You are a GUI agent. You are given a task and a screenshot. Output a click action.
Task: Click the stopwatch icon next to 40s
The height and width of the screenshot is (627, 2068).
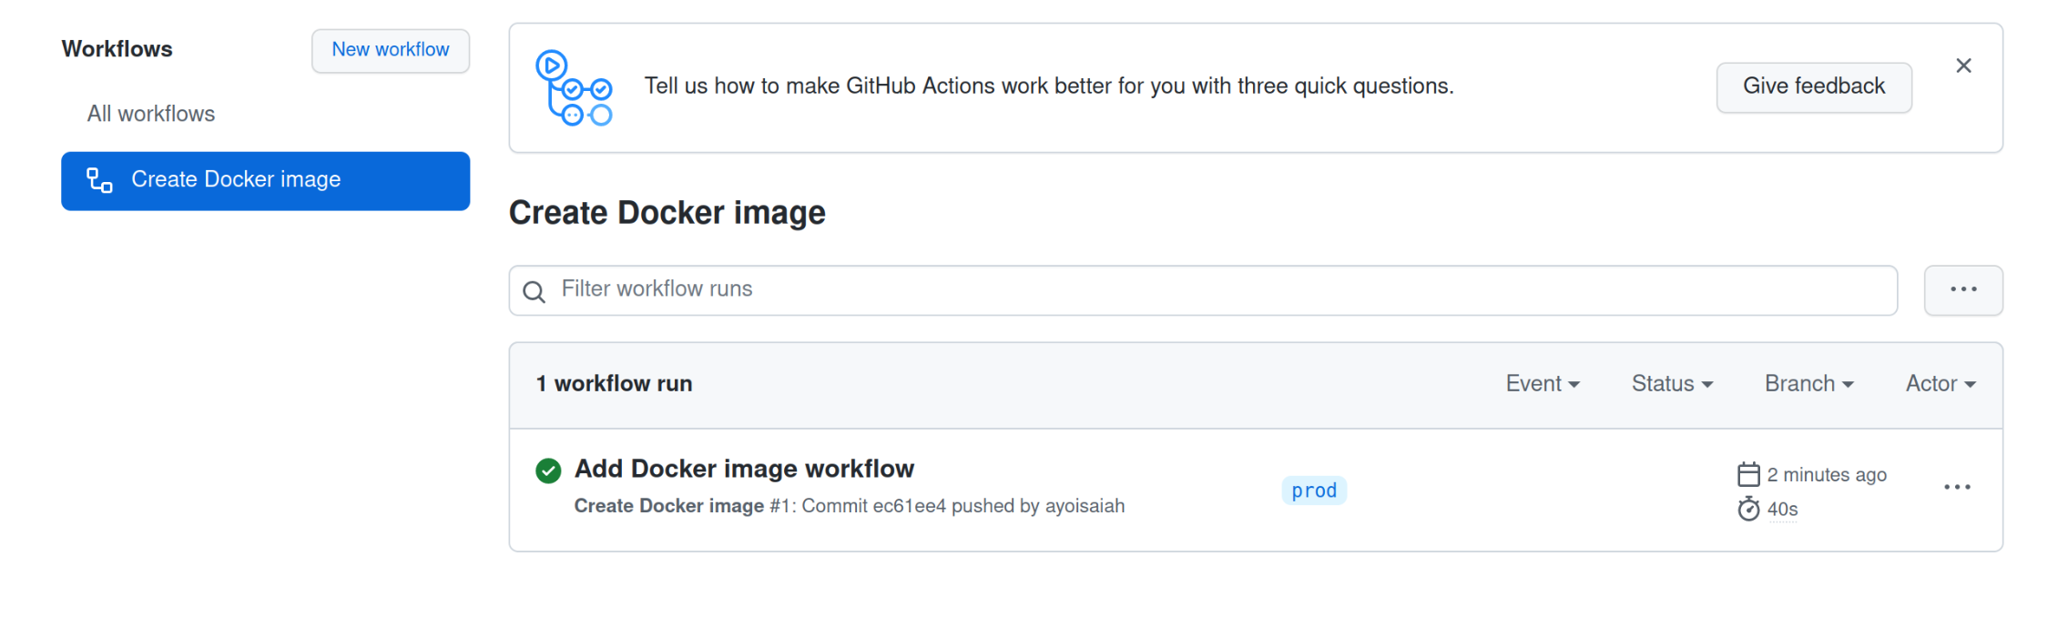tap(1747, 509)
